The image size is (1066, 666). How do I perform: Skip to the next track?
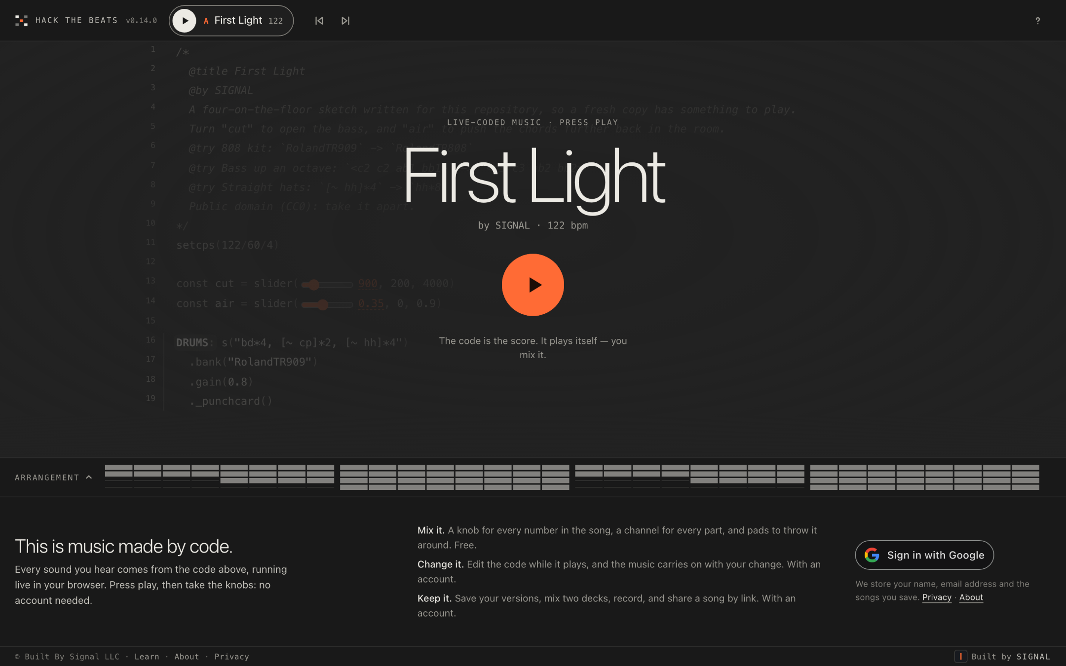[345, 21]
